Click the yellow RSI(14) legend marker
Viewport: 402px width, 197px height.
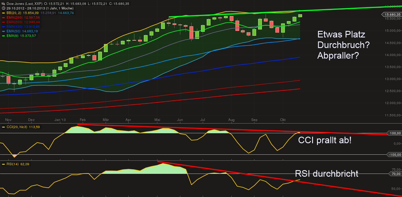[4, 164]
